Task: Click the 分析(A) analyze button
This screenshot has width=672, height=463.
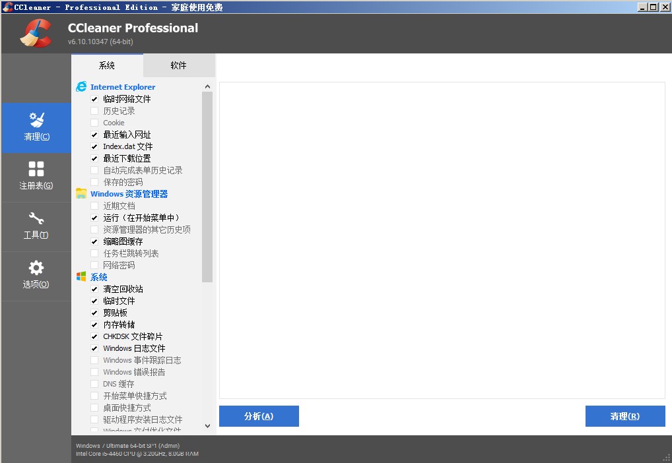Action: (x=259, y=416)
